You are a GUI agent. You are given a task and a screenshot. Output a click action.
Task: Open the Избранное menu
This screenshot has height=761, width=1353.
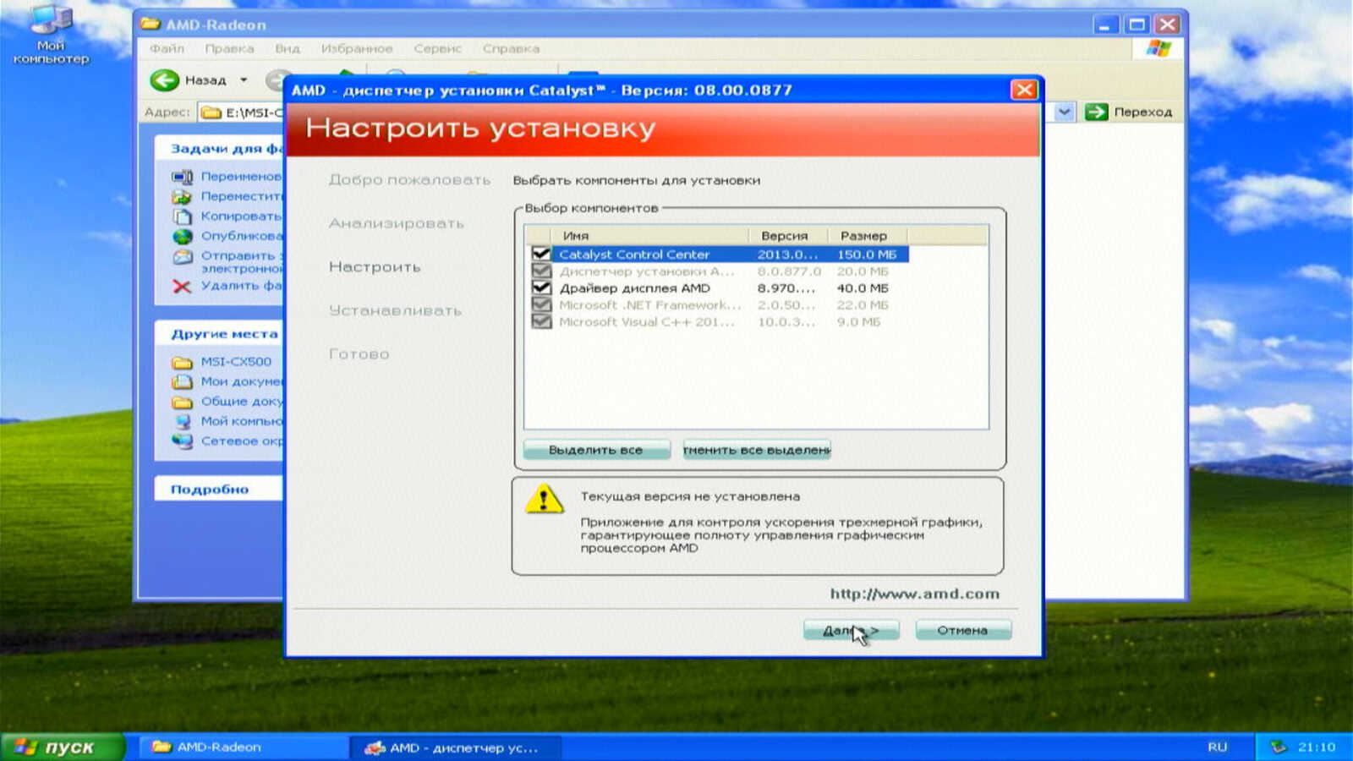tap(357, 49)
